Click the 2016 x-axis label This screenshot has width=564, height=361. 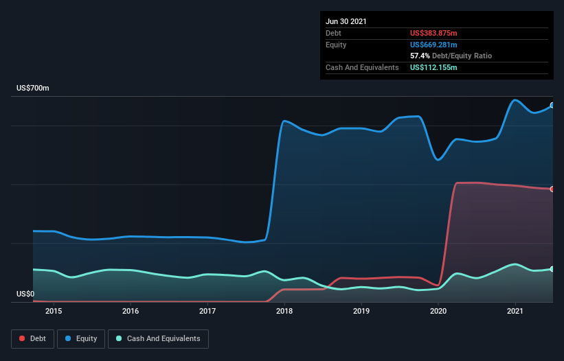[131, 311]
